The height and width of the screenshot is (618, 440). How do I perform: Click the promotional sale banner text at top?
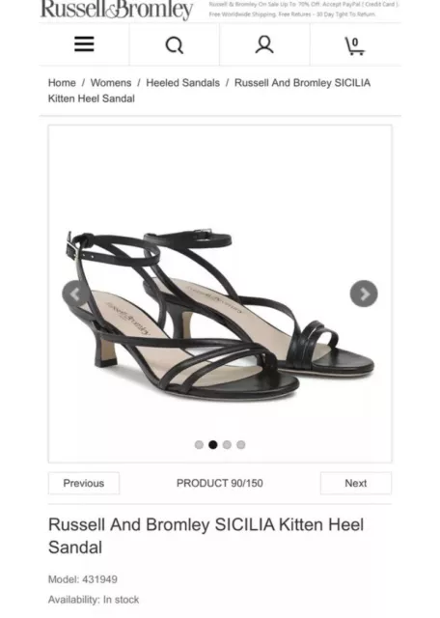coord(304,9)
